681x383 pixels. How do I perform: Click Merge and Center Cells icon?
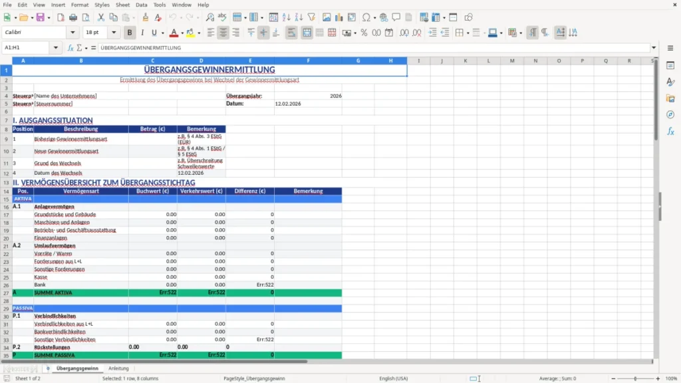point(307,33)
